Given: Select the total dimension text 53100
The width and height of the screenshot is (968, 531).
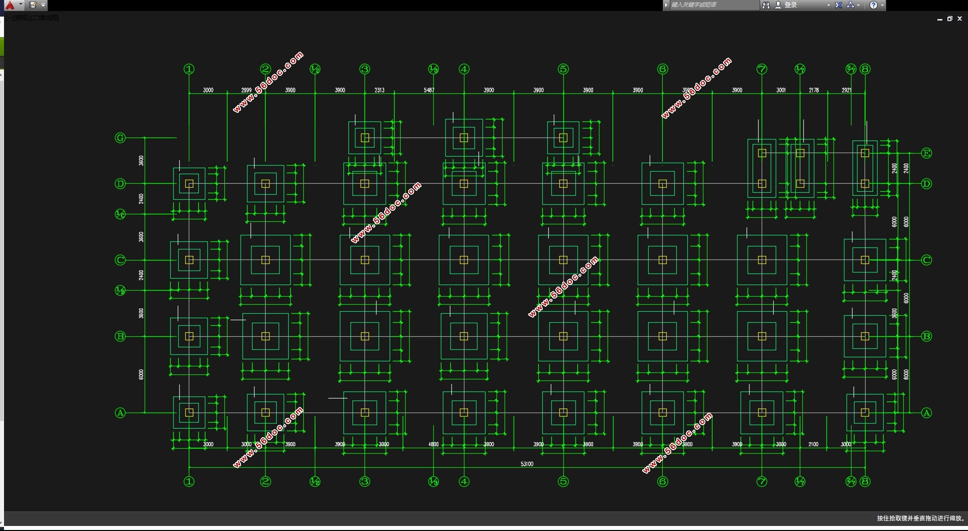Looking at the screenshot, I should [527, 464].
